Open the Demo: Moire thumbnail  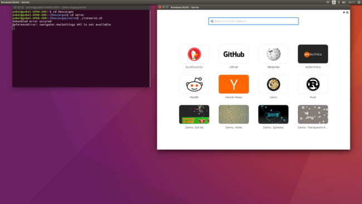234,114
